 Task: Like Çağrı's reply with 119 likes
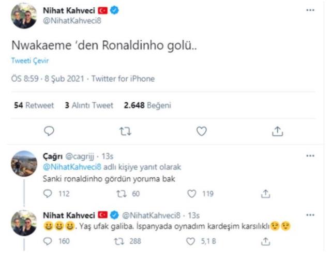[x=191, y=194]
